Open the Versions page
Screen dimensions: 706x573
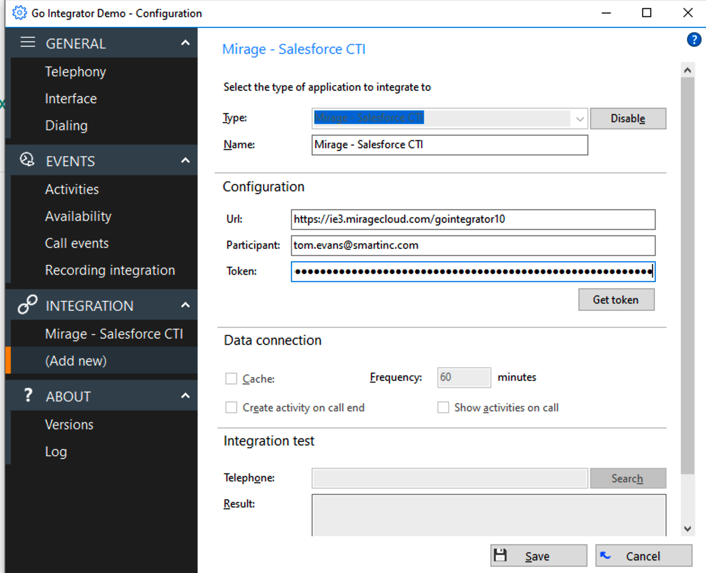pyautogui.click(x=69, y=425)
